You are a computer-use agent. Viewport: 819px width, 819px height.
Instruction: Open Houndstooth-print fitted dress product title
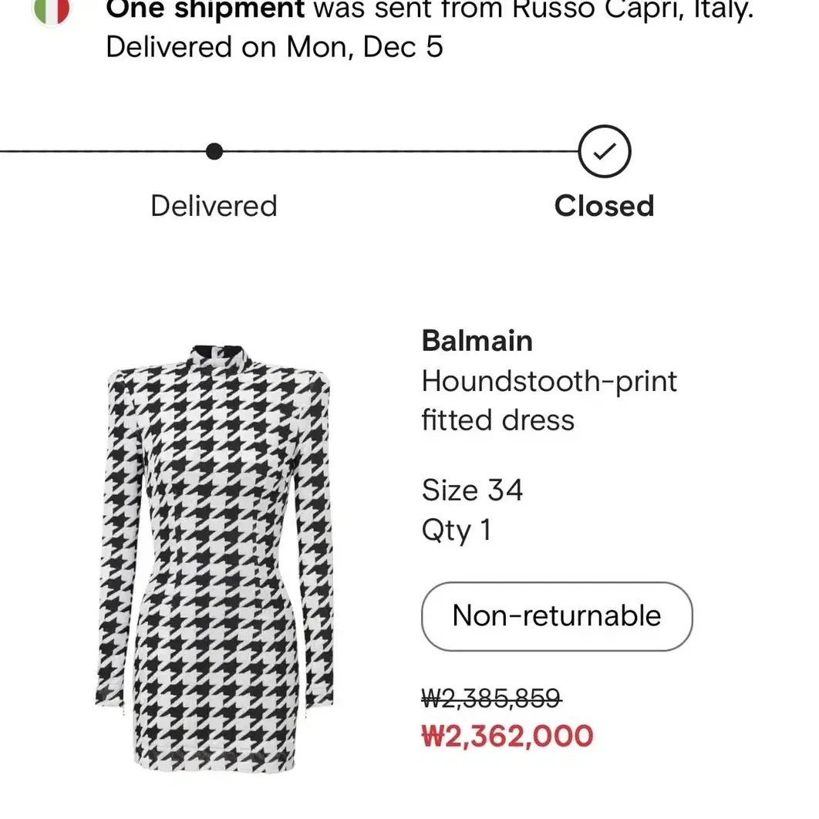click(x=549, y=400)
